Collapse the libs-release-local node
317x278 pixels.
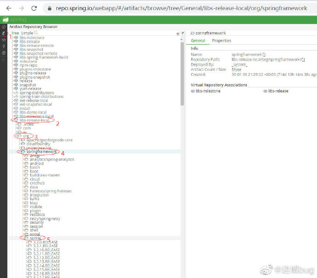[12, 120]
